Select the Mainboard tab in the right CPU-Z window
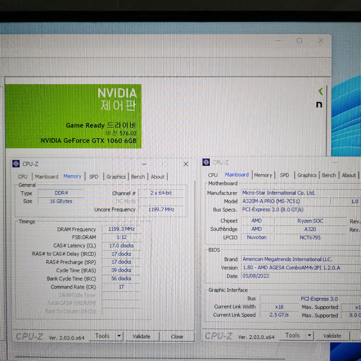361x361 pixels. 237,175
